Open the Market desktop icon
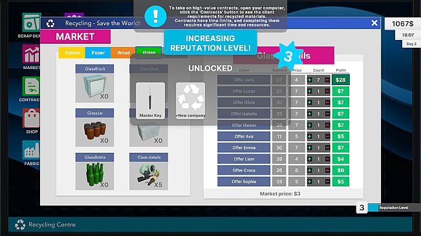421x236 pixels. pos(32,55)
